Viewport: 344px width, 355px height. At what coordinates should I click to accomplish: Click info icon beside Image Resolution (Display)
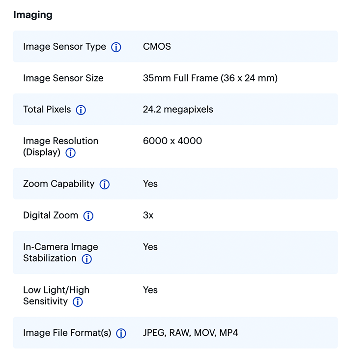tap(70, 153)
